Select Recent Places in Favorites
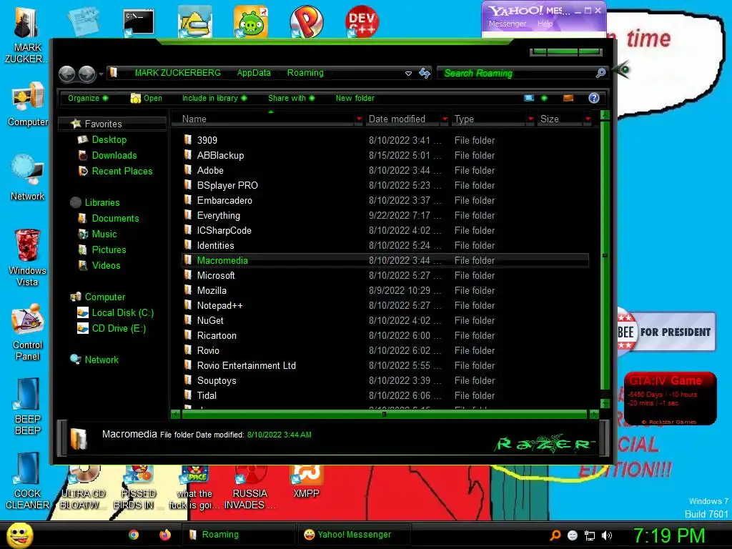Image resolution: width=732 pixels, height=549 pixels. (122, 172)
